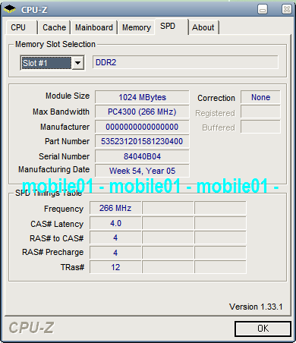Select the PC4300 (266 MHz) bandwidth value
Viewport: 296px width, 343px height.
[142, 112]
